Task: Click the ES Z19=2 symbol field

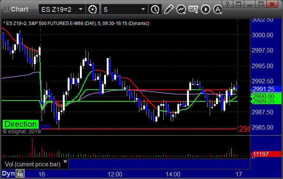Action: [62, 9]
